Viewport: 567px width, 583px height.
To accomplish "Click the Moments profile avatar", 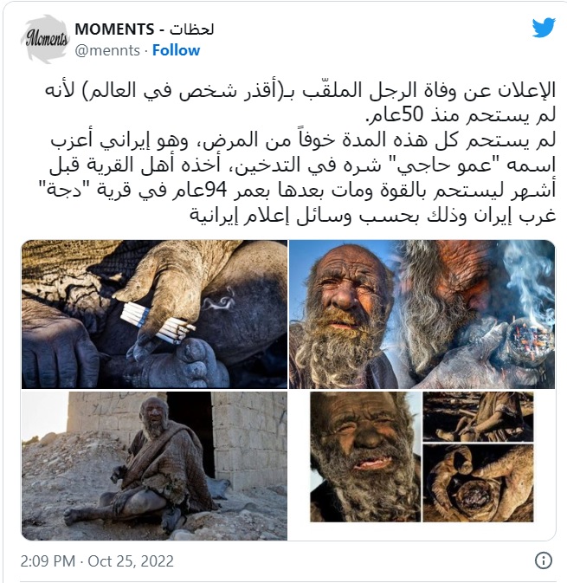I will (46, 39).
